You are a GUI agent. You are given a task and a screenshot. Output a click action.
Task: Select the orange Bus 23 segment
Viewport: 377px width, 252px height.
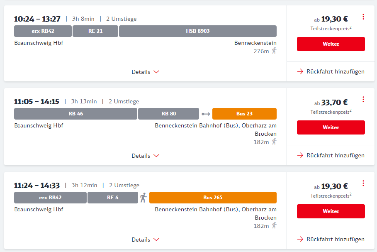tap(244, 114)
